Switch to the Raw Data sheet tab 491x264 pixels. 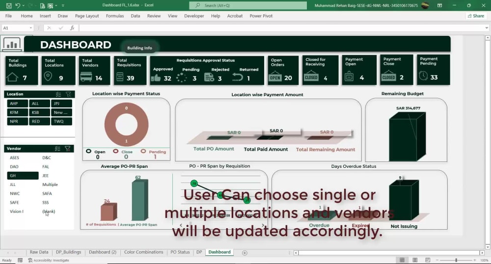coord(39,252)
